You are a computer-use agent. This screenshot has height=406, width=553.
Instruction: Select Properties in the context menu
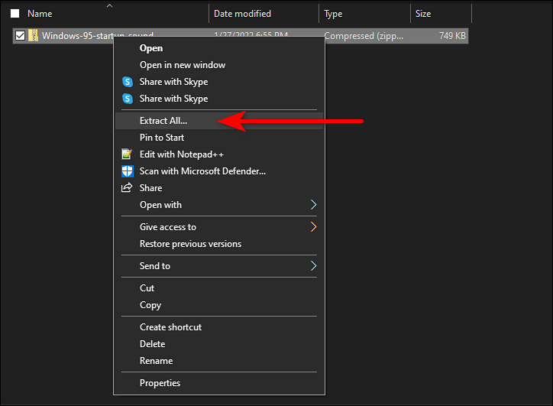click(160, 383)
